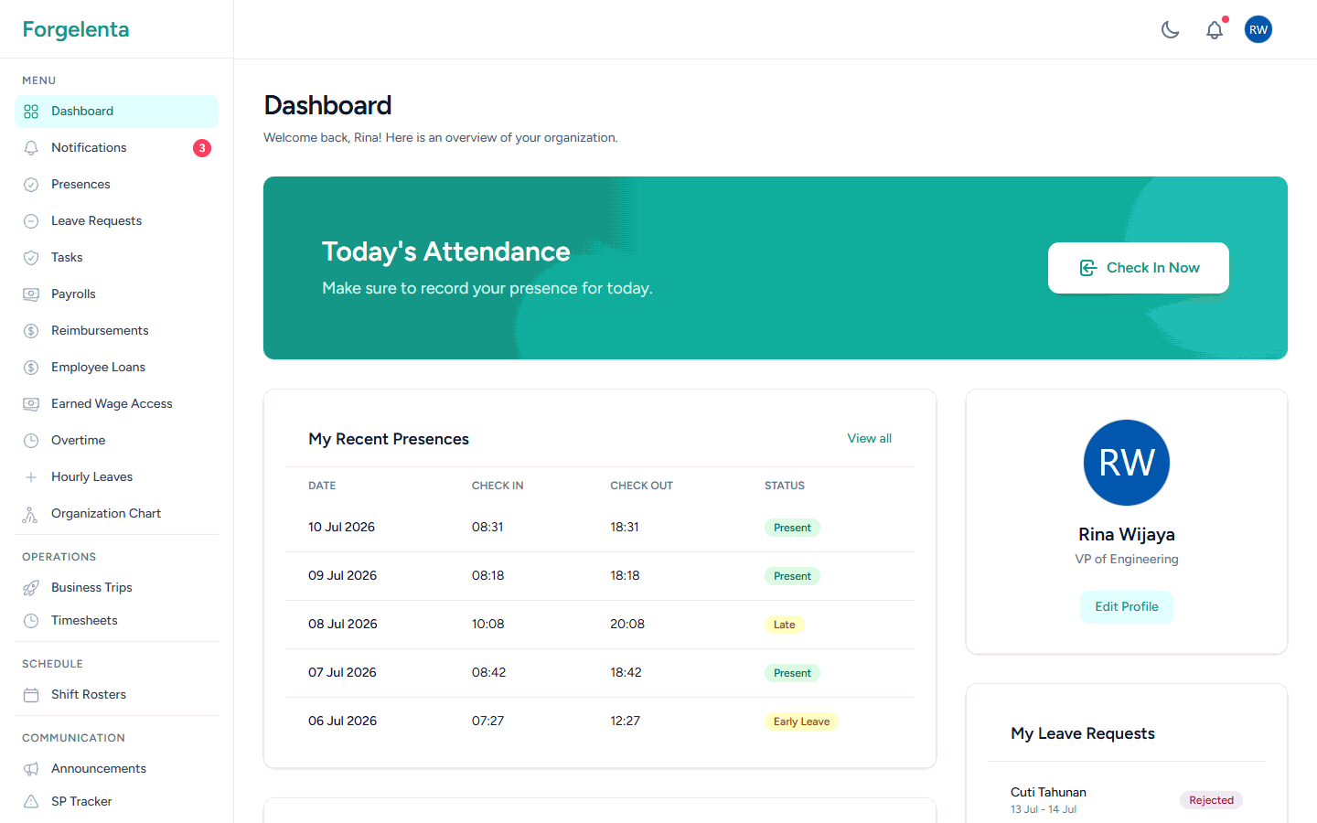The width and height of the screenshot is (1317, 823).
Task: Click the Hourly Leaves plus icon
Action: click(31, 477)
